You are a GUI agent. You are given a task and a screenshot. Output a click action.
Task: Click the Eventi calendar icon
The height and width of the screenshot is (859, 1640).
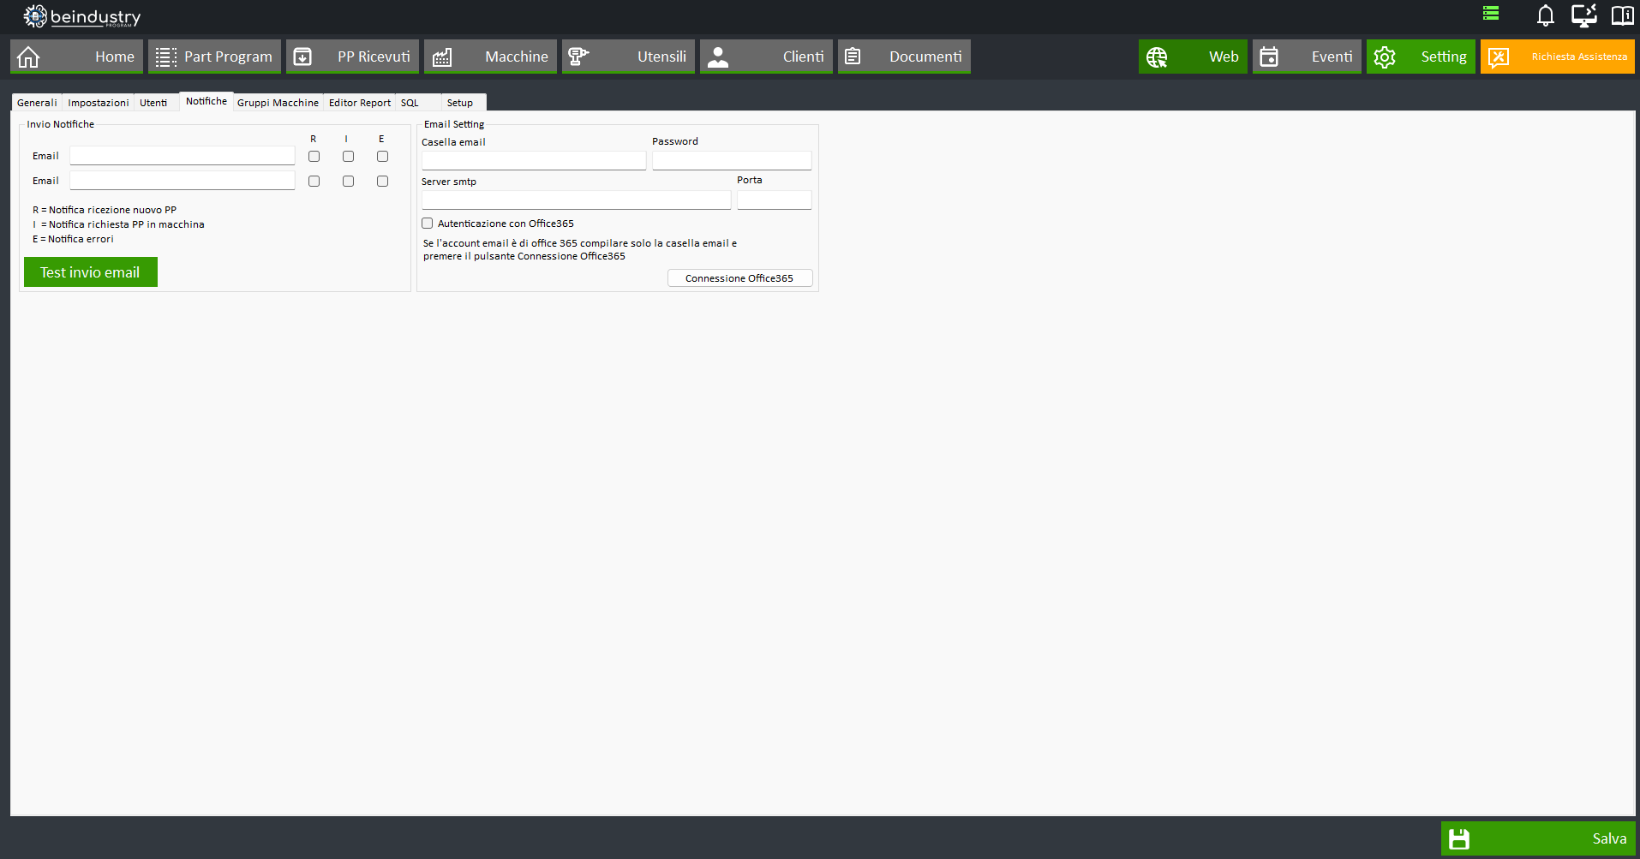tap(1269, 57)
